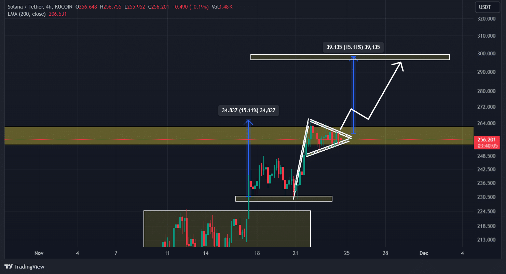Click the 290.000 price axis label
The image size is (506, 274).
click(486, 72)
